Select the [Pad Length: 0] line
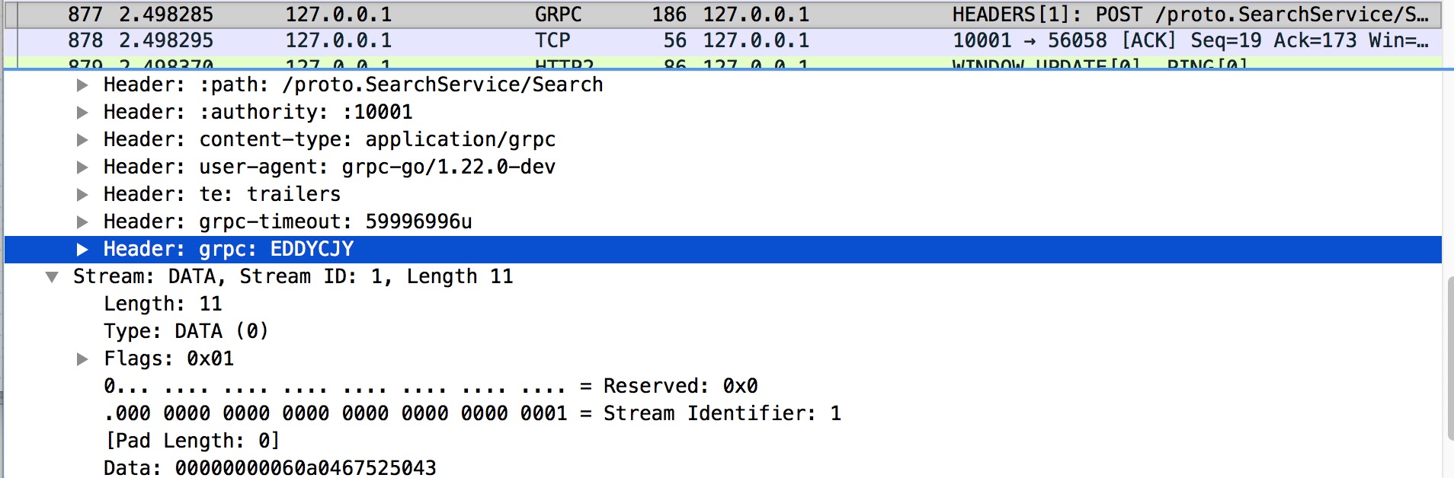 click(192, 441)
